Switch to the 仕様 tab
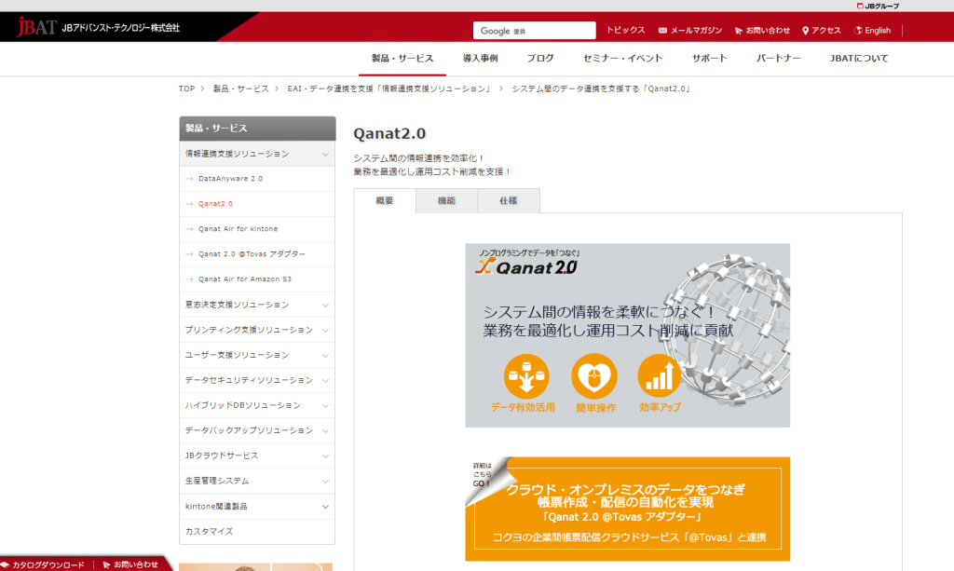 coord(509,200)
